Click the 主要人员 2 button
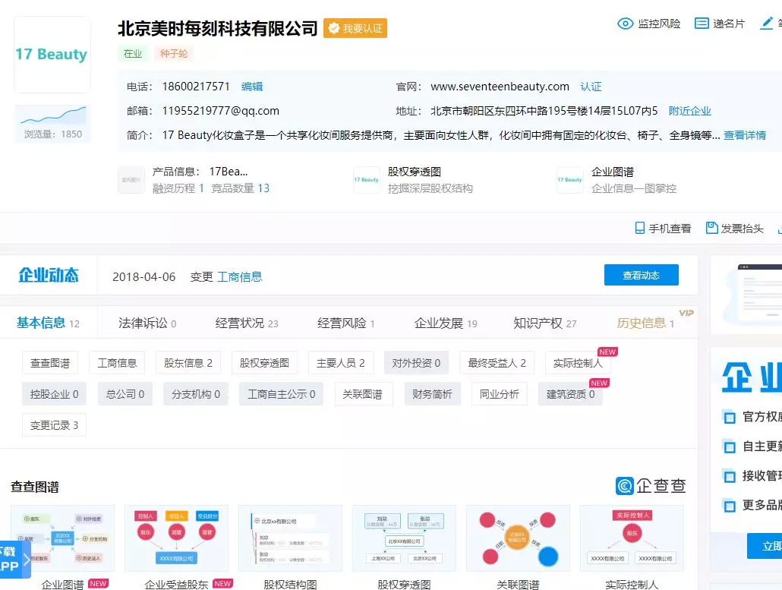The image size is (782, 590). point(341,363)
